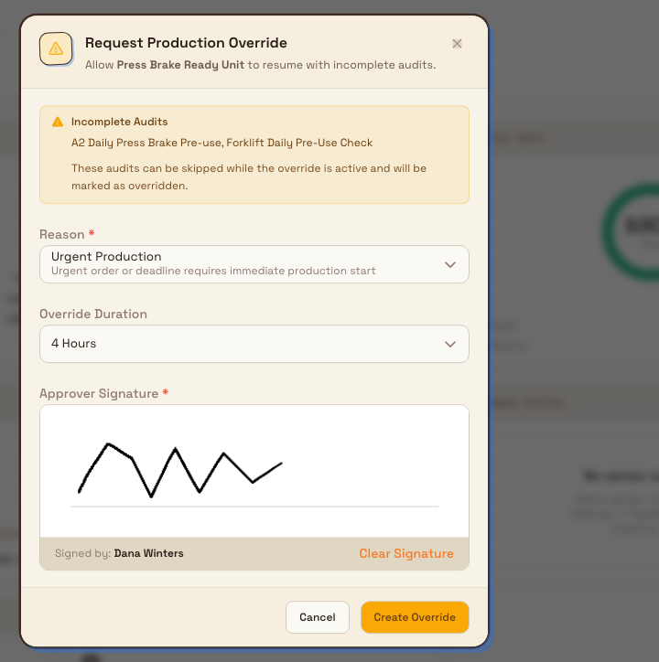Viewport: 659px width, 662px height.
Task: Click the Incomplete Audits warning triangle icon
Action: 58,122
